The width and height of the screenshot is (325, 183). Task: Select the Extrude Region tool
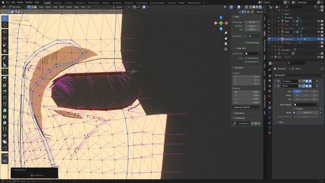5,79
